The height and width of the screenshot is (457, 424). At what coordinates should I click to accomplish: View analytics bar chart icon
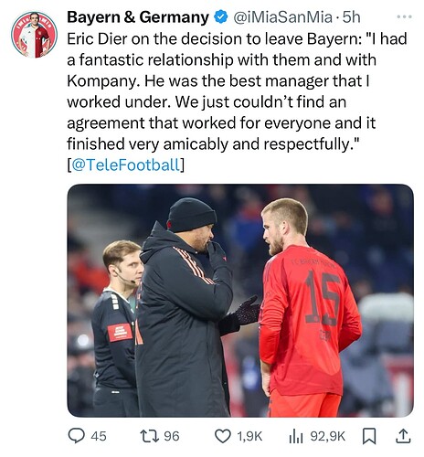[x=296, y=436]
